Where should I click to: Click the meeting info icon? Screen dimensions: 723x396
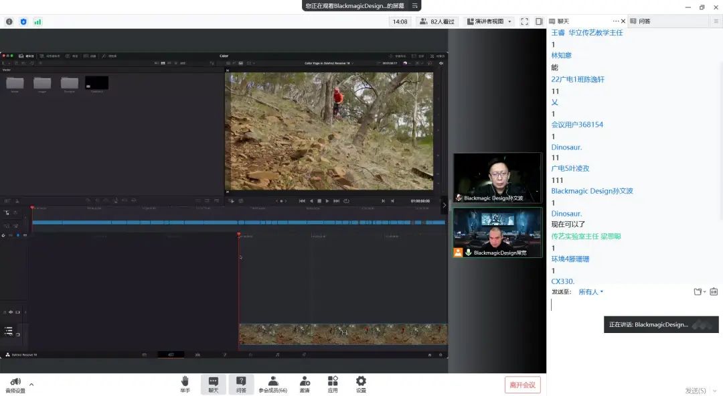click(9, 21)
